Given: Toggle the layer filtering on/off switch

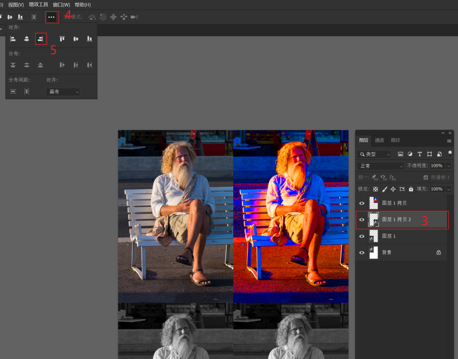Looking at the screenshot, I should (x=450, y=154).
